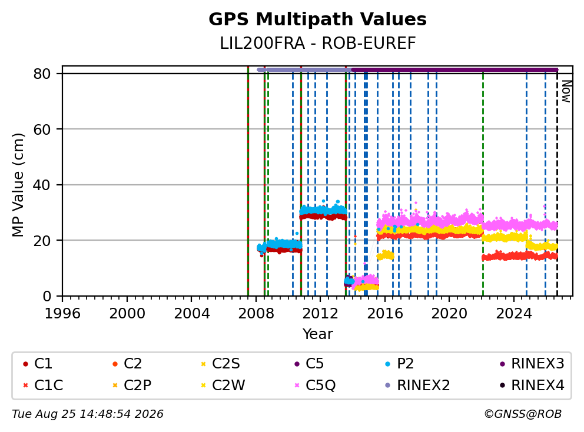Select the RINEX3 legend entry

[x=532, y=364]
